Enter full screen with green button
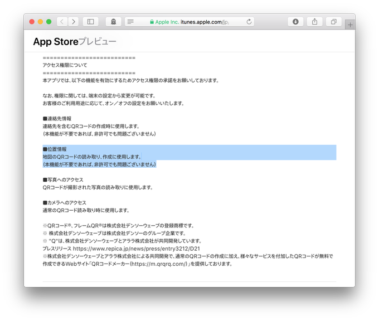The height and width of the screenshot is (321, 379). point(48,22)
